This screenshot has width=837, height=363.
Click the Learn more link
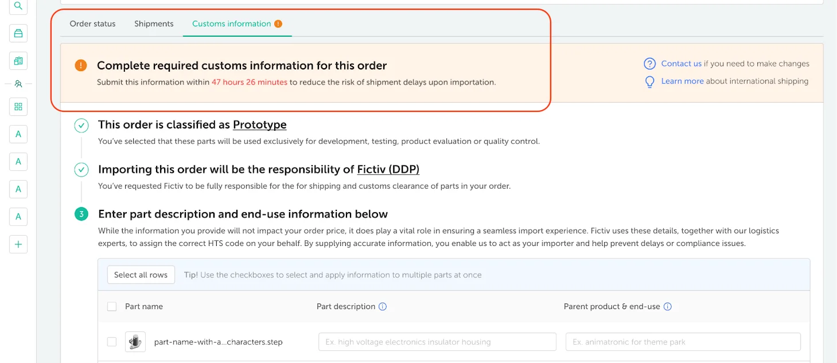(682, 81)
